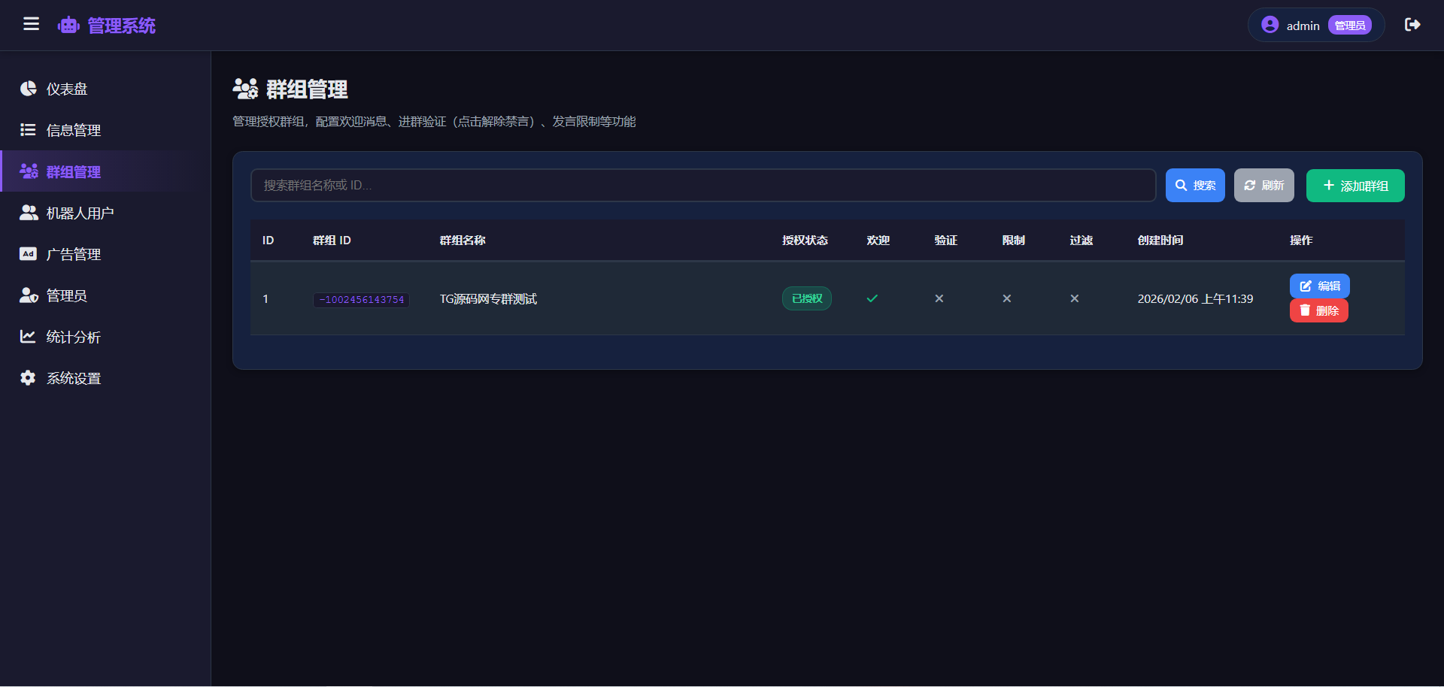This screenshot has height=687, width=1444.
Task: Open 系统设置 settings page
Action: 73,378
